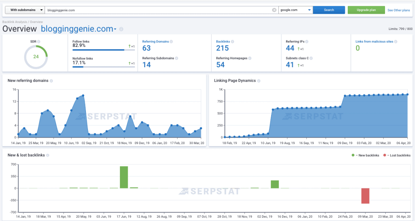Screen dimensions: 415x221
Task: Click the green up arrow on Follow links
Action: [x=130, y=46]
